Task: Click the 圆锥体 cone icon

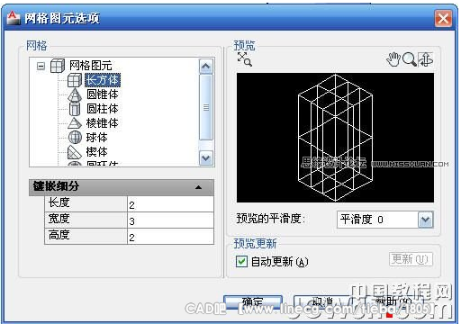Action: (74, 94)
